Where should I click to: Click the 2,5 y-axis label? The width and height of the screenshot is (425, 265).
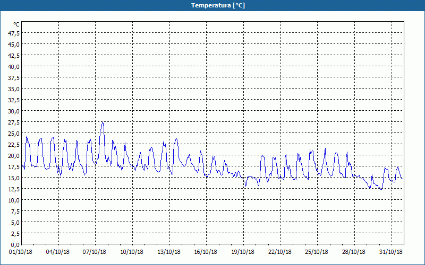(x=15, y=234)
